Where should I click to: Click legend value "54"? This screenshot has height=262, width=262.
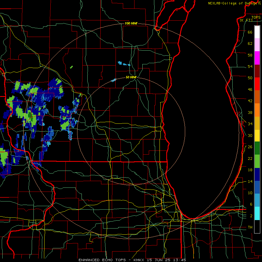click(250, 66)
